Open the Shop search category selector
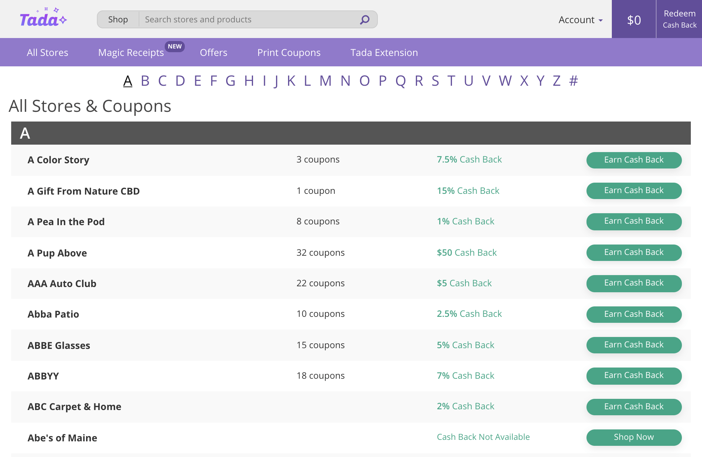702x457 pixels. (118, 19)
